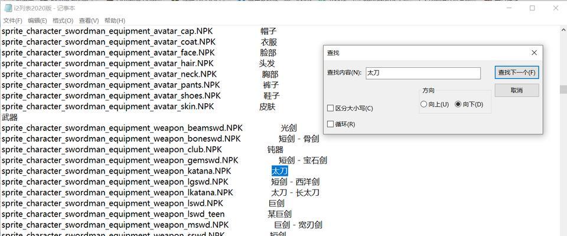Image resolution: width=567 pixels, height=236 pixels.
Task: Click the Notepad app icon in title bar
Action: coord(8,8)
